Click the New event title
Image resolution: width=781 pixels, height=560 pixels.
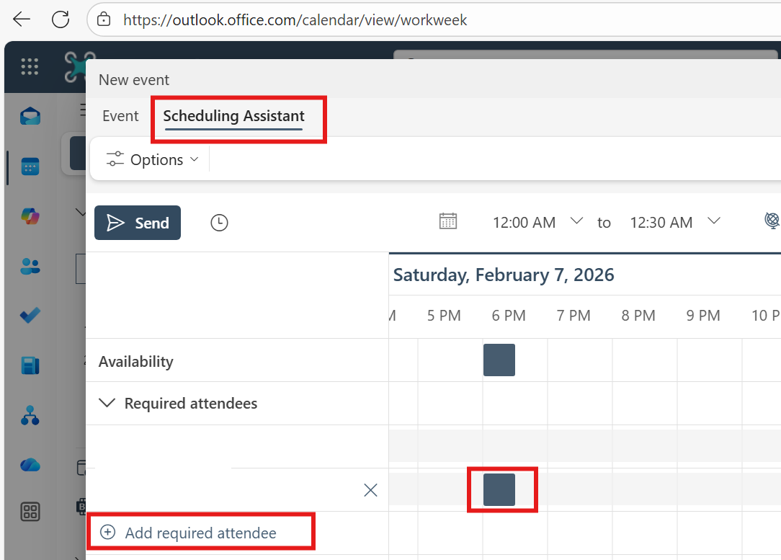pyautogui.click(x=134, y=80)
